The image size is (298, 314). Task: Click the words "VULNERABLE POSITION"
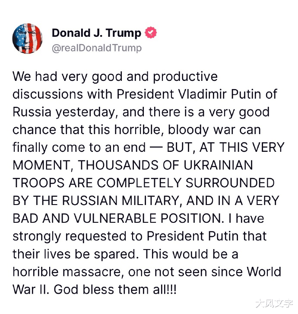pyautogui.click(x=149, y=218)
